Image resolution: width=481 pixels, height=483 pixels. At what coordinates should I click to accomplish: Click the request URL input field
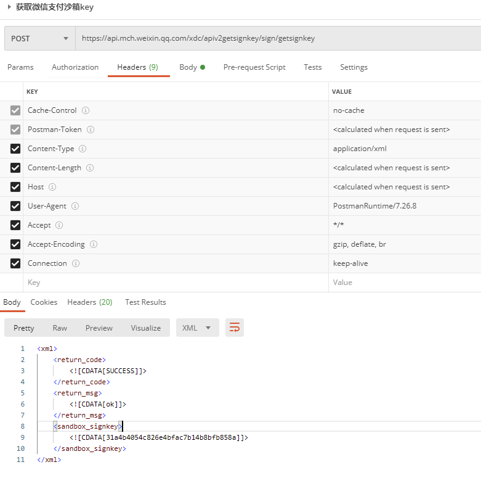point(278,38)
